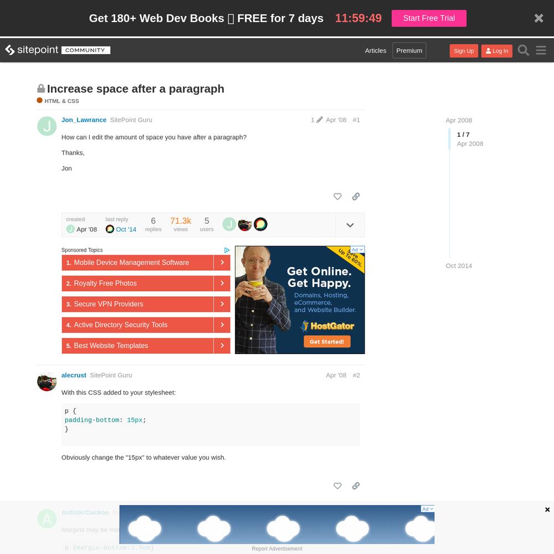This screenshot has width=554, height=554.
Task: Click the Oct '14 last reply link
Action: click(x=126, y=229)
